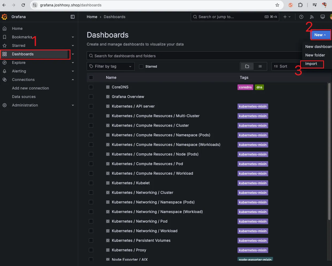Image resolution: width=332 pixels, height=266 pixels.
Task: Click the Search or jump to field
Action: (x=235, y=17)
